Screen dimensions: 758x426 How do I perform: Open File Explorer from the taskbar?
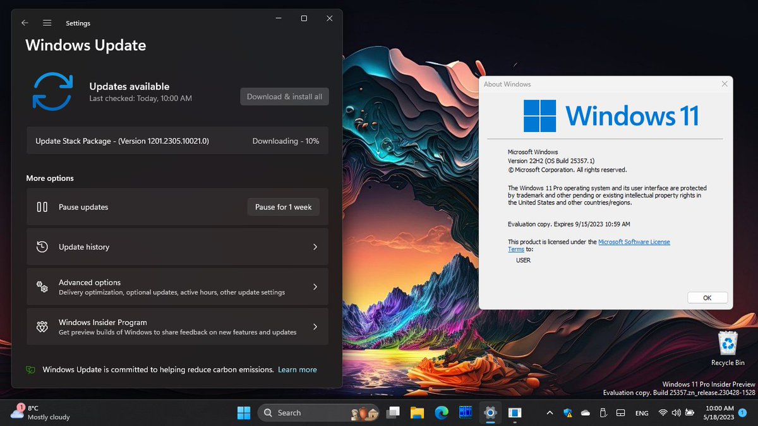click(x=418, y=413)
